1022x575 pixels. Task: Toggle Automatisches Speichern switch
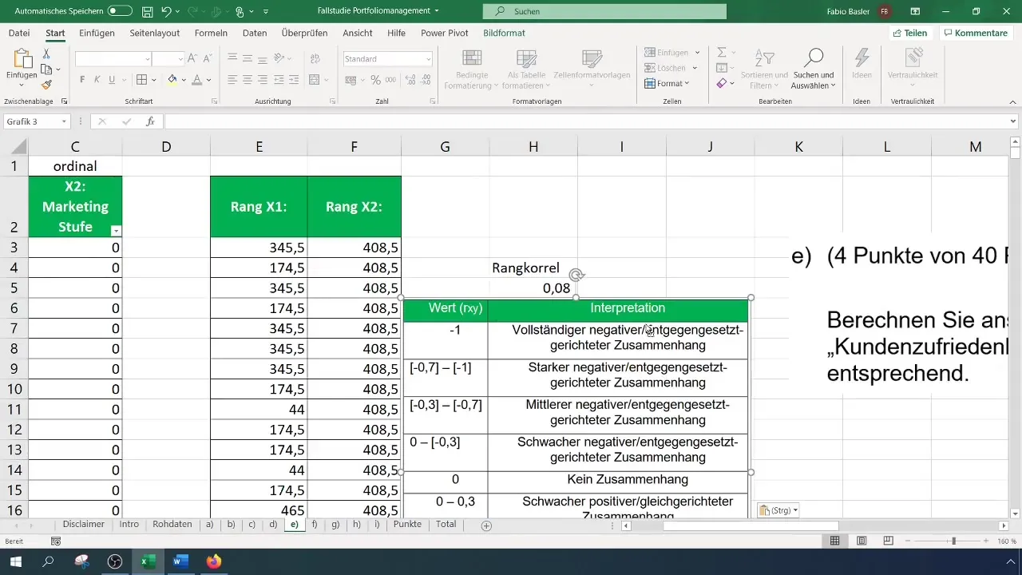(120, 11)
